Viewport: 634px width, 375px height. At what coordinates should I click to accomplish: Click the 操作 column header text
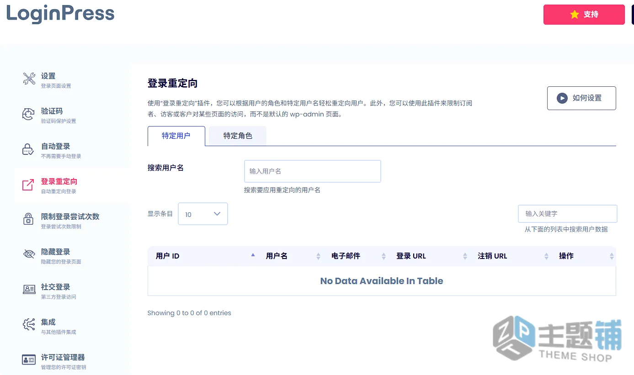(566, 256)
